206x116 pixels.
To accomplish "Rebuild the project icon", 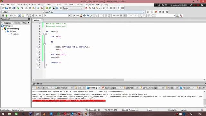I will point(57,8).
